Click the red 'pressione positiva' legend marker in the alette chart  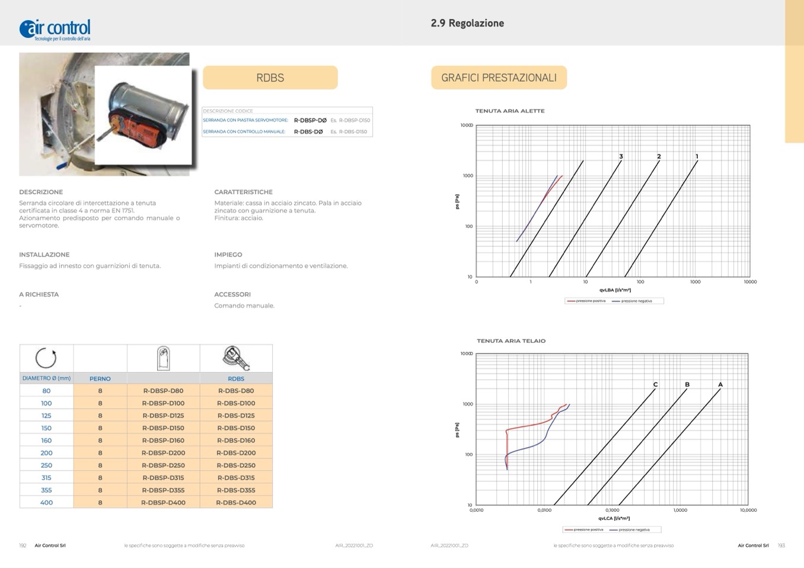pos(571,301)
